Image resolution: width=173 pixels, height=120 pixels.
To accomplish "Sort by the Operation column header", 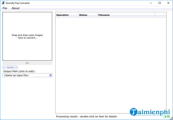I will 67,15.
